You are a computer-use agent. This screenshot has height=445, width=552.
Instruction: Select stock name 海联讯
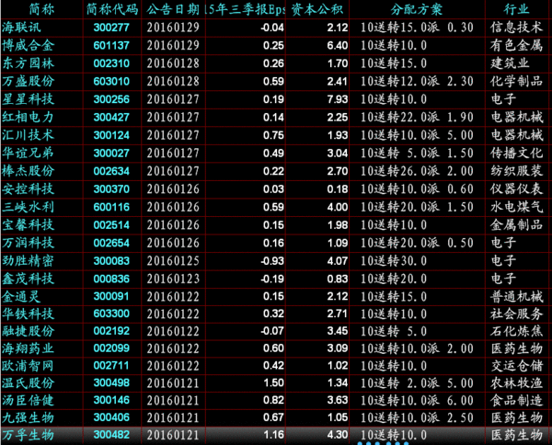pyautogui.click(x=21, y=28)
